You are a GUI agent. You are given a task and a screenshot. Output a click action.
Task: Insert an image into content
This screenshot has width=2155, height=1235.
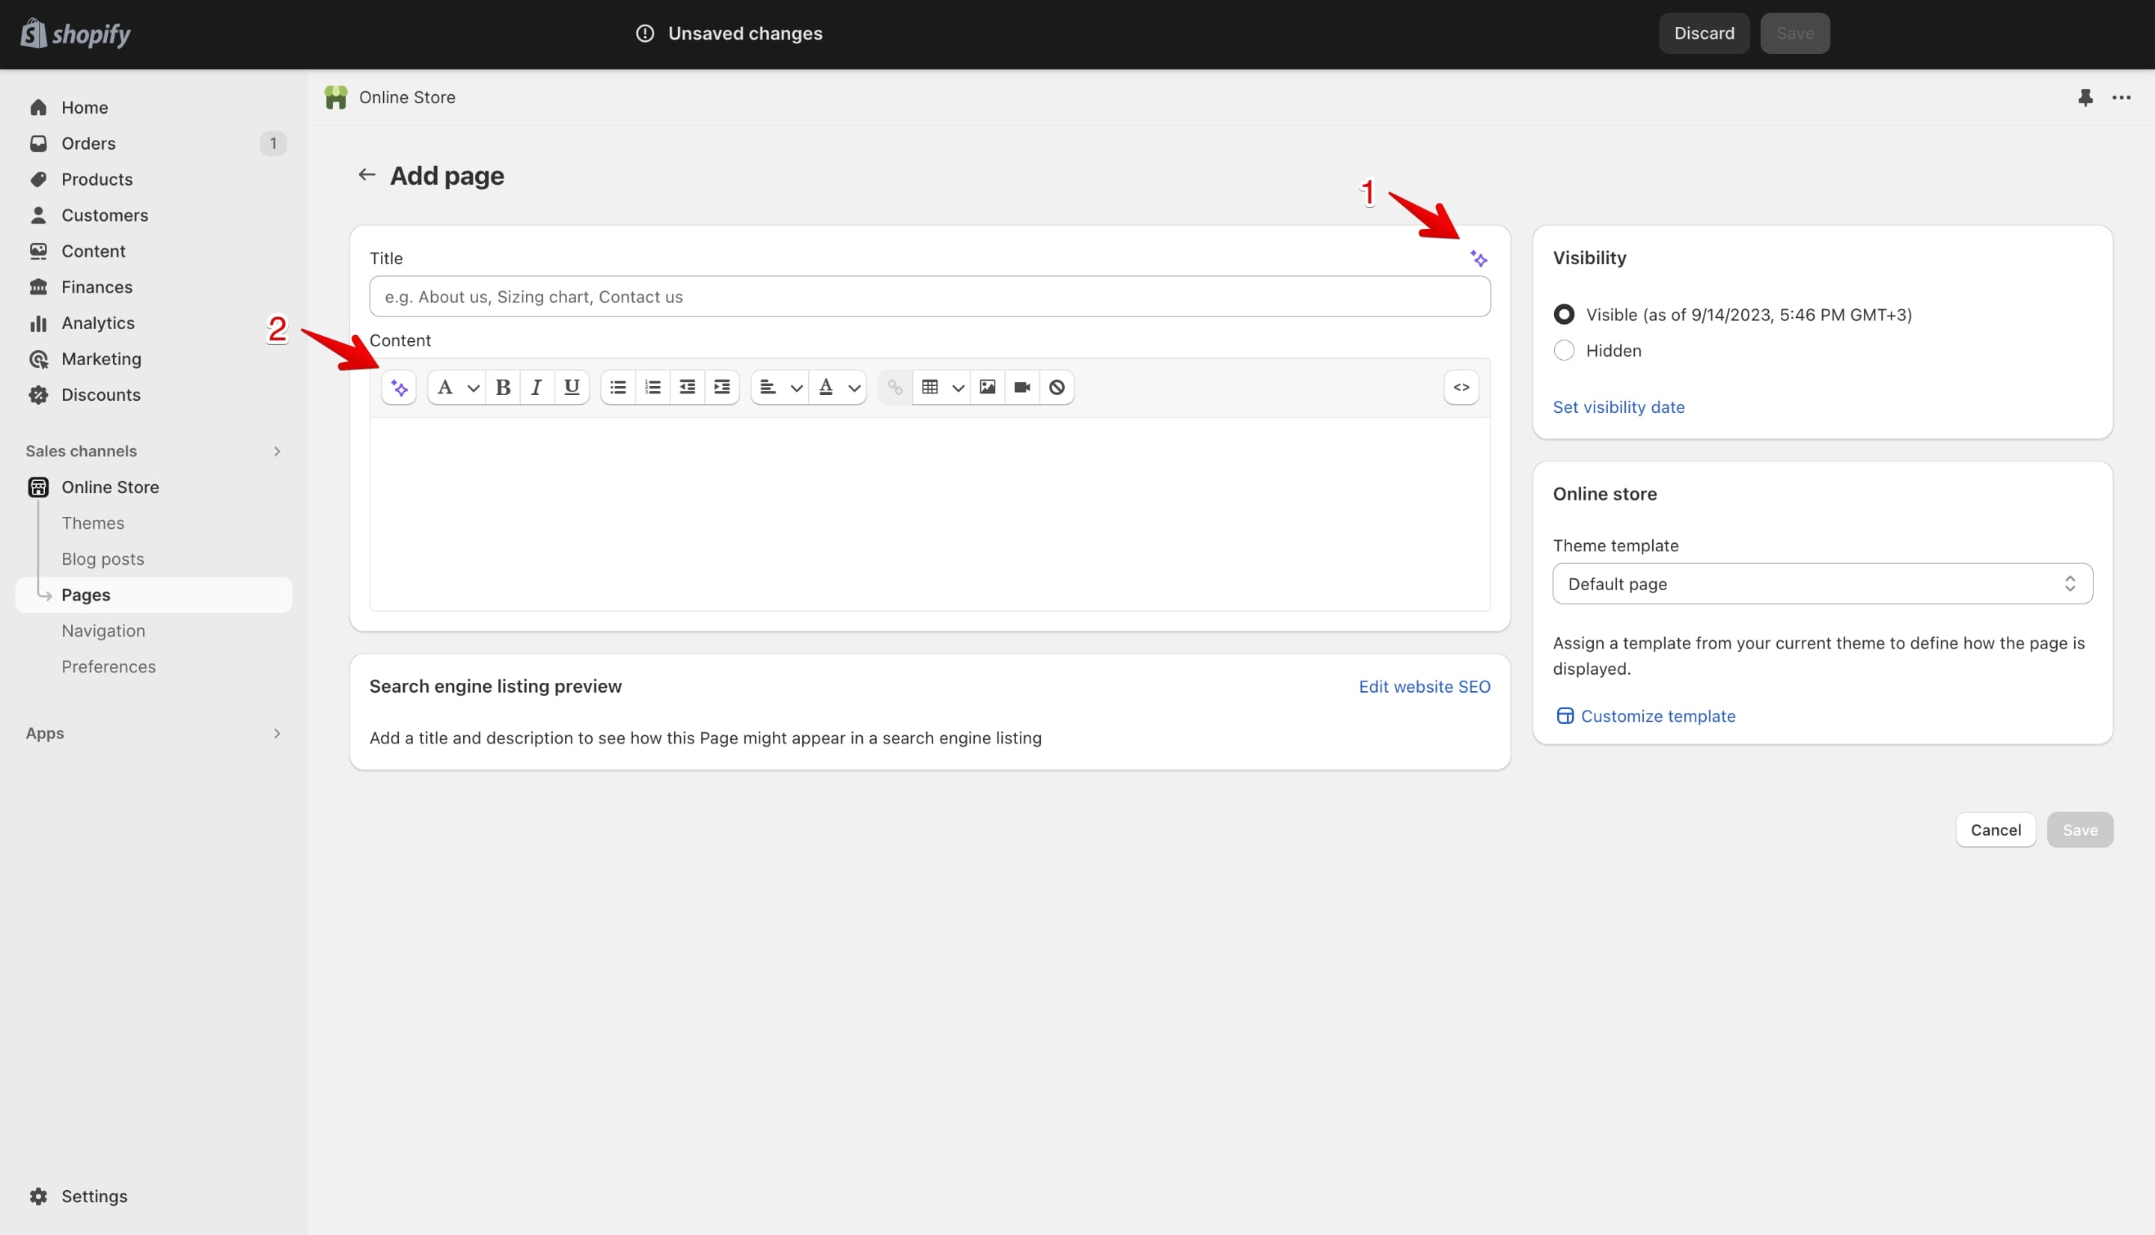[988, 387]
